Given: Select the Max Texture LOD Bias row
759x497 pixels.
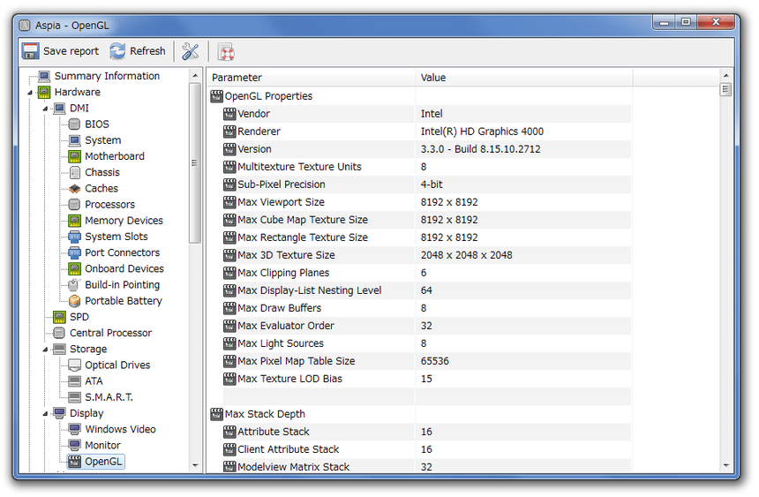Looking at the screenshot, I should click(426, 380).
